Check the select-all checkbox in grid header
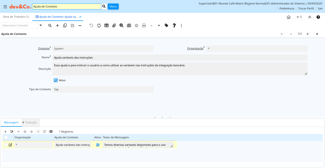Viewport: 325px width, 168px height. click(x=6, y=137)
